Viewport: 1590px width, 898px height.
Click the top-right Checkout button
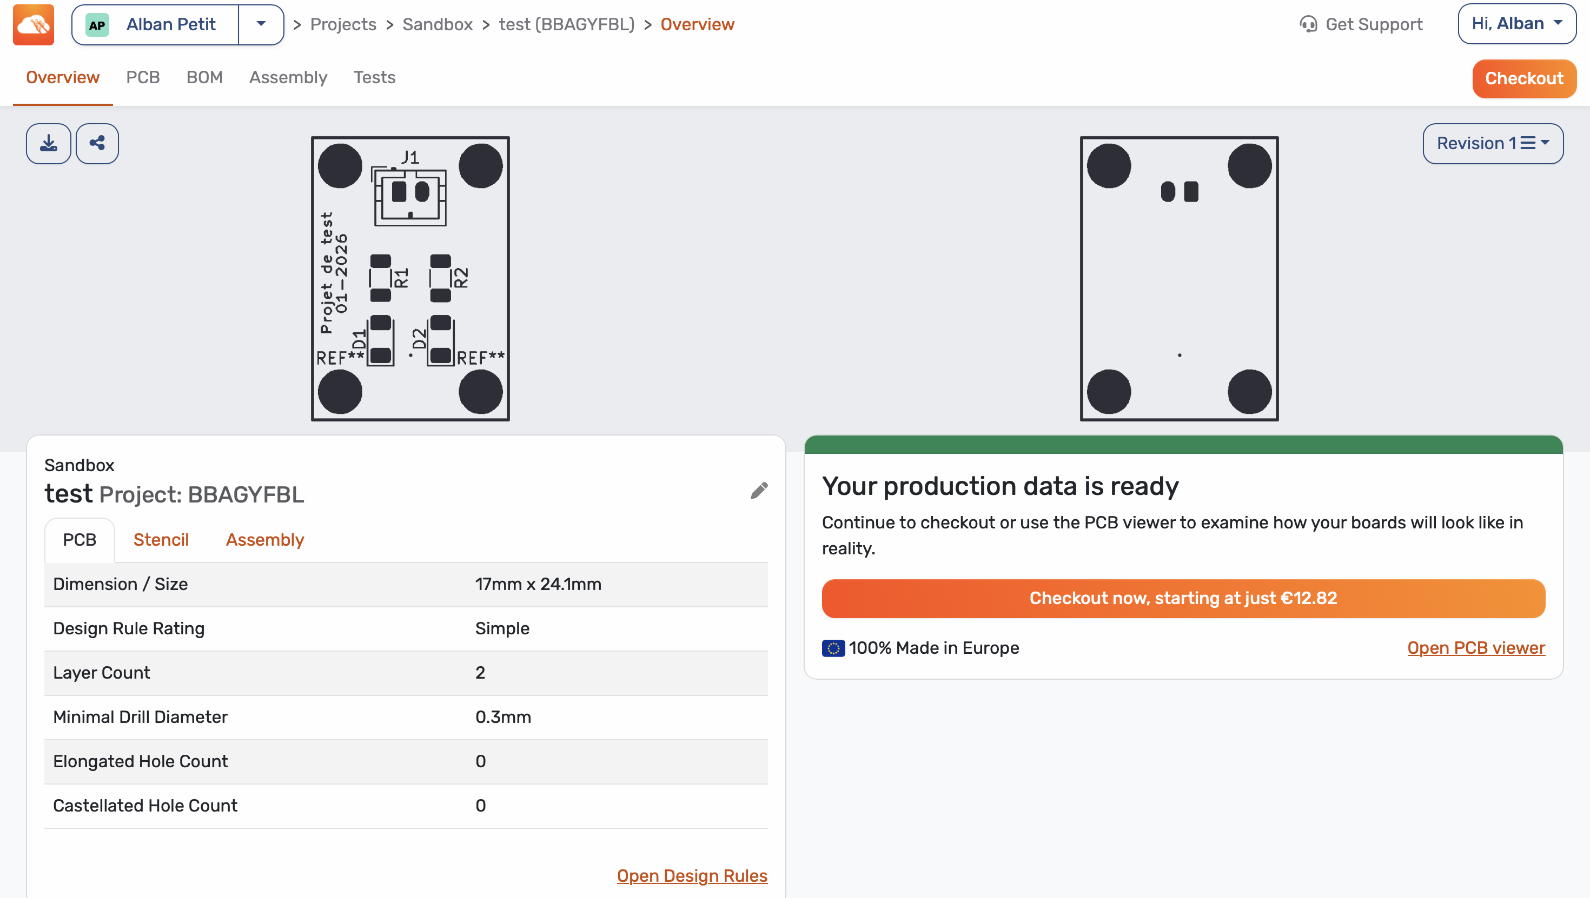(x=1523, y=78)
